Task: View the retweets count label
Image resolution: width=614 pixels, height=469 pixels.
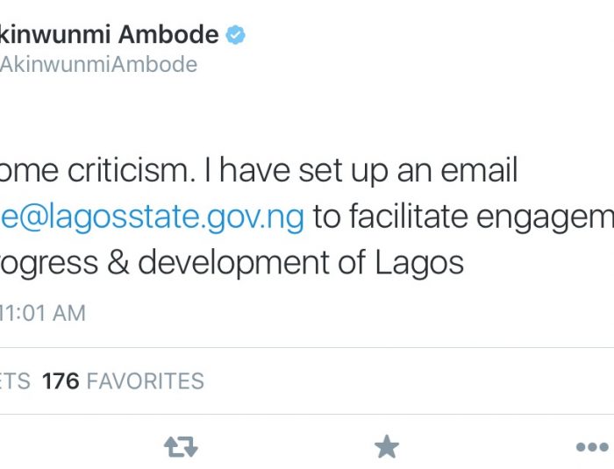Action: click(15, 381)
